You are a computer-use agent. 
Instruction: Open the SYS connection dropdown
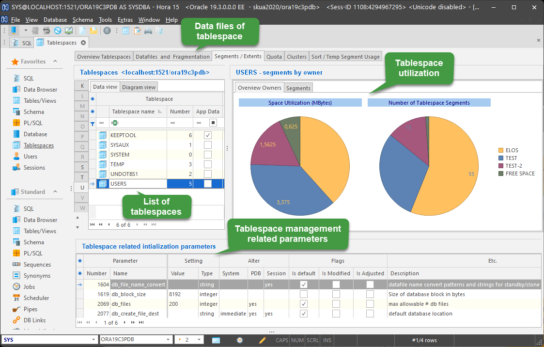(x=93, y=340)
